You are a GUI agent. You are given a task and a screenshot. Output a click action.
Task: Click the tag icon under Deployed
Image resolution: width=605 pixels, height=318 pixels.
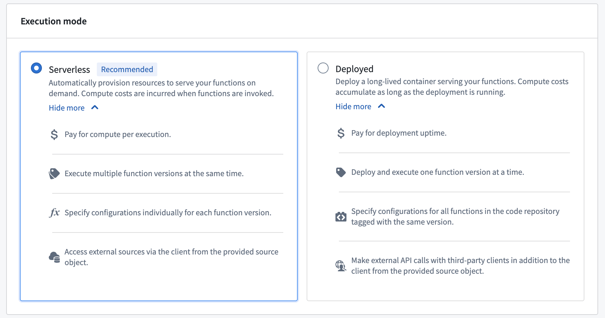[x=341, y=172]
